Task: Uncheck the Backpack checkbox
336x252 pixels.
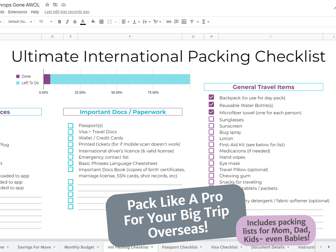Action: point(211,97)
